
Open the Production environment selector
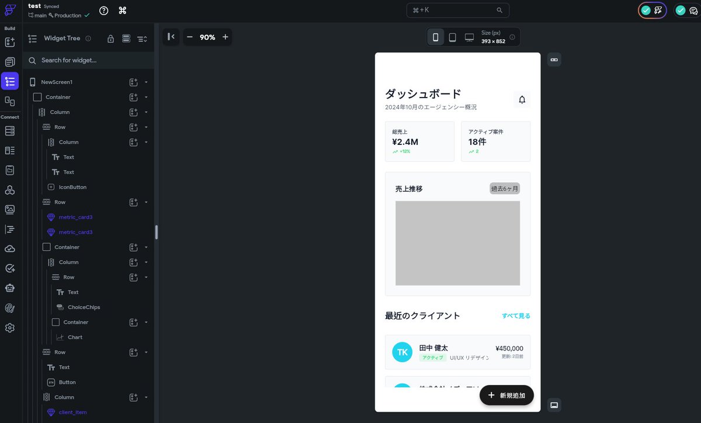pyautogui.click(x=69, y=15)
